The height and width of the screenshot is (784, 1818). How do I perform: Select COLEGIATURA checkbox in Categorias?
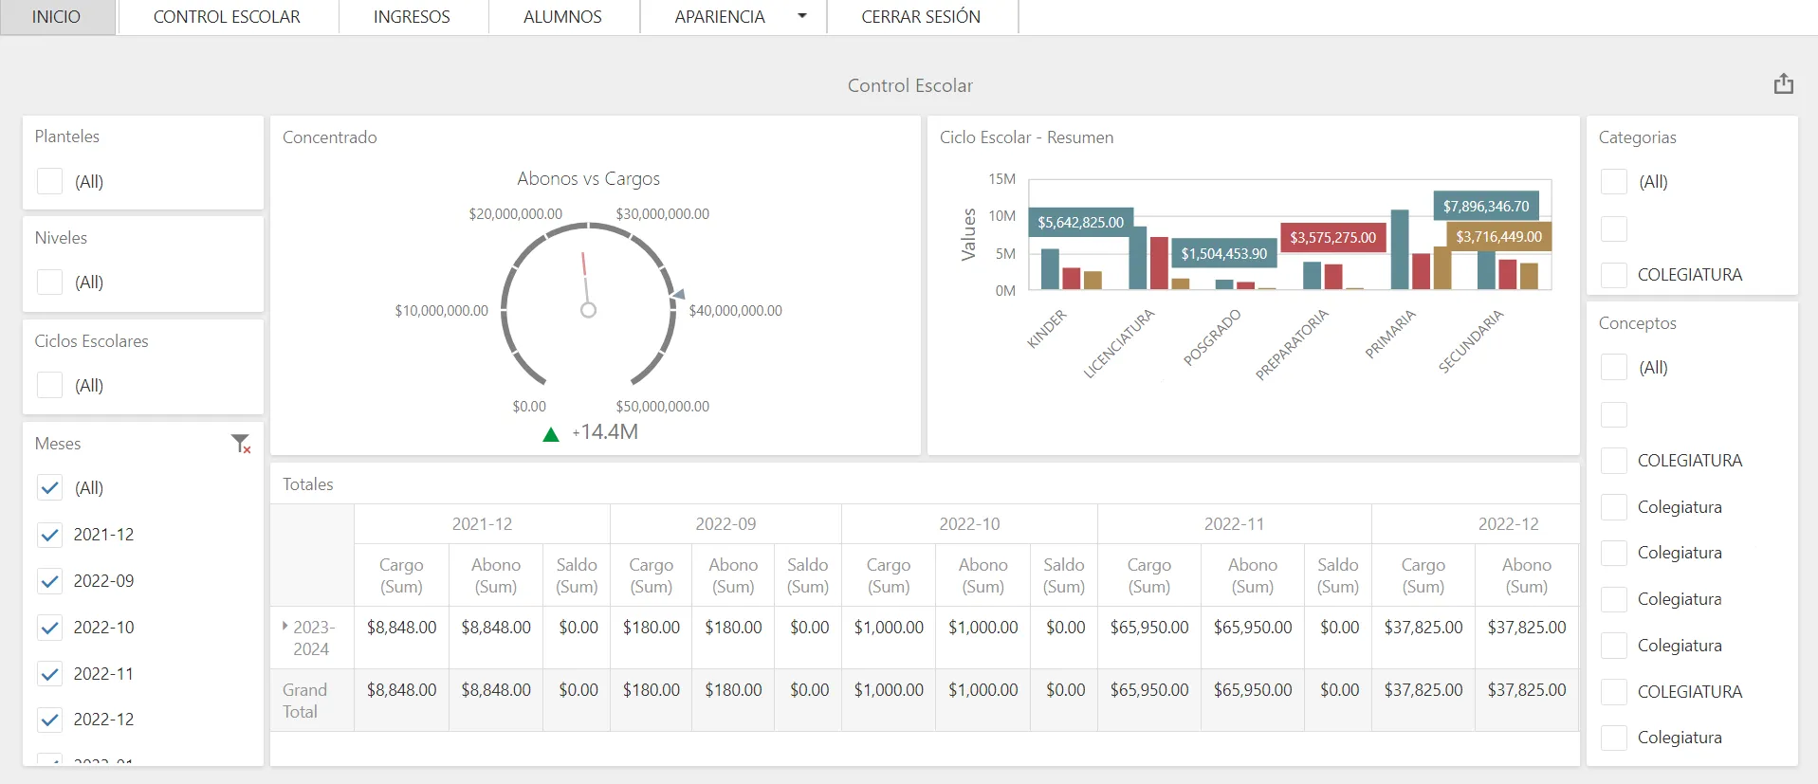pos(1613,275)
